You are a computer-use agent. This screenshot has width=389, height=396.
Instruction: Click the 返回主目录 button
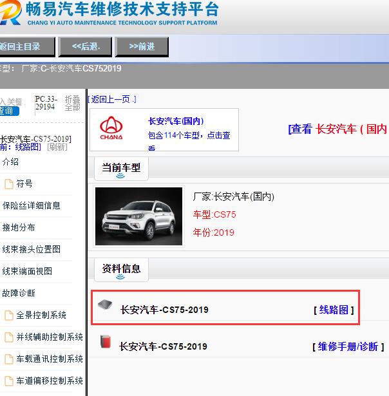pyautogui.click(x=27, y=47)
